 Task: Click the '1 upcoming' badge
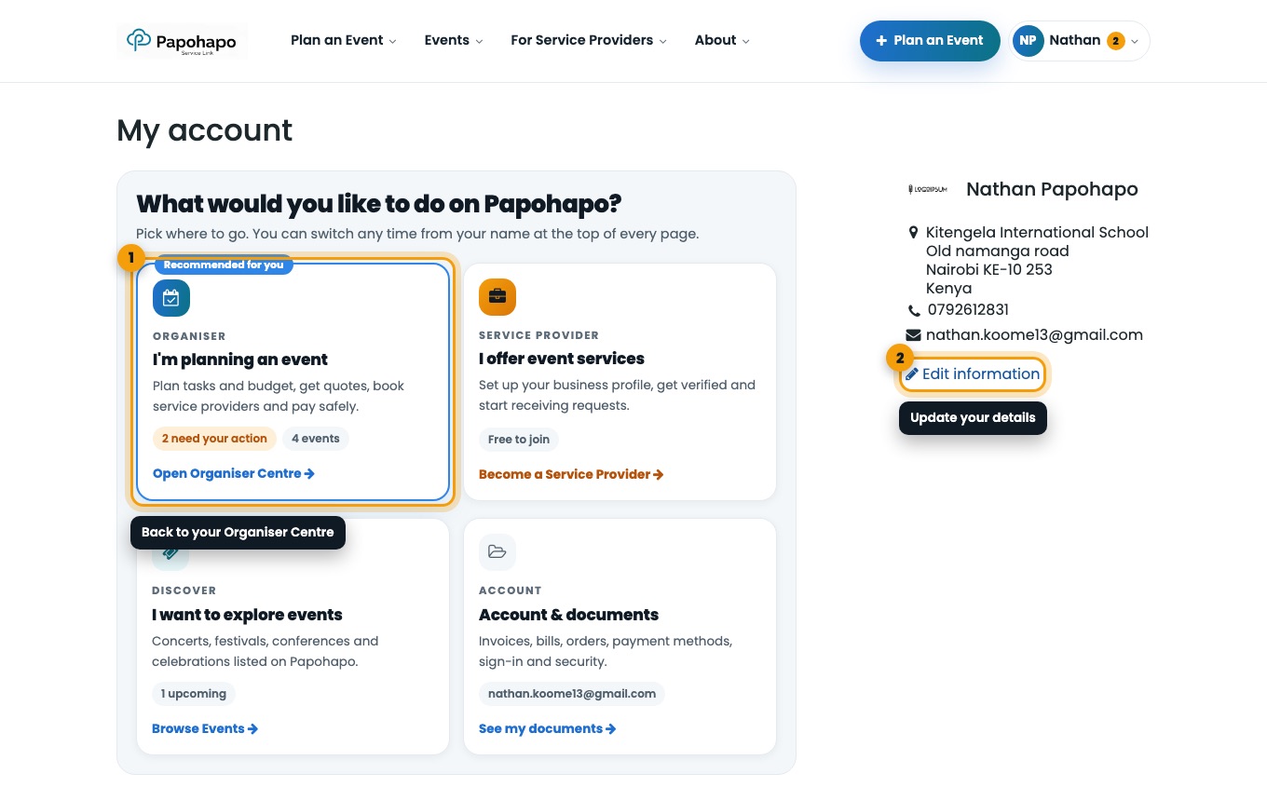click(194, 694)
